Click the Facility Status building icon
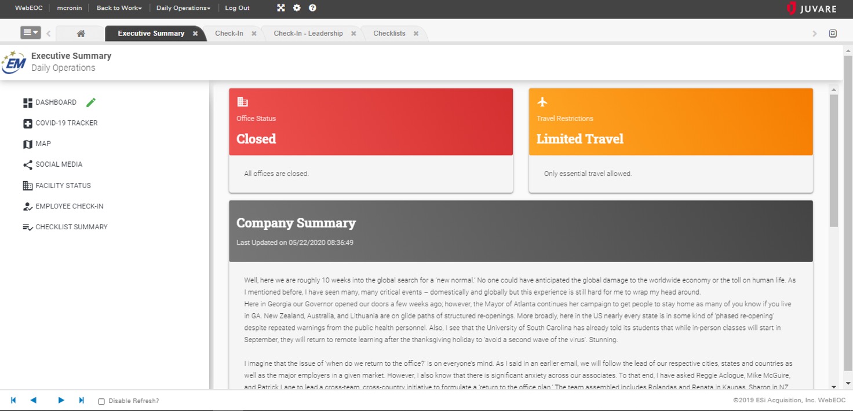The width and height of the screenshot is (853, 411). click(x=28, y=186)
